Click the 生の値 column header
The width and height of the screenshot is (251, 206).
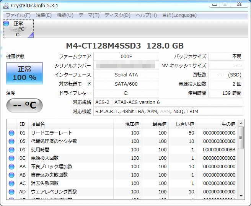tap(217, 124)
